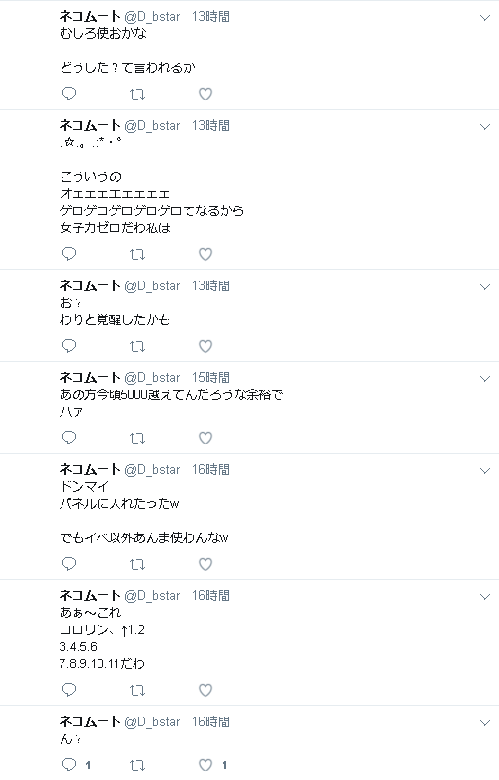Retweet the コロリン、↑1.2 tweet
This screenshot has height=780, width=499.
[137, 689]
